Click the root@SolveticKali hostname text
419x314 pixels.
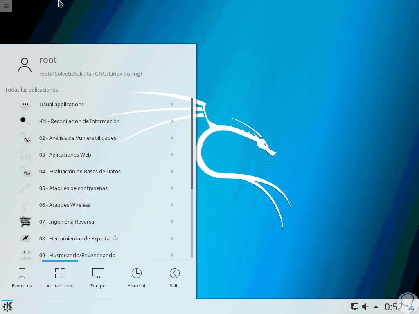[x=90, y=74]
